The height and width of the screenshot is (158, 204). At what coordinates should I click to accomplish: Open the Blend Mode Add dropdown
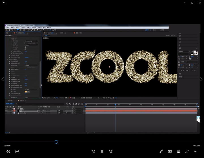pyautogui.click(x=32, y=98)
